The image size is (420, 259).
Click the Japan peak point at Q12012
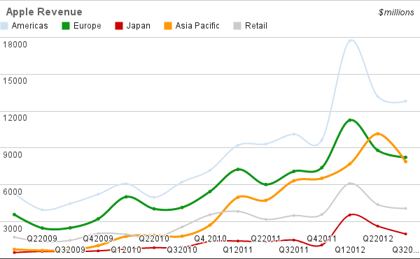[350, 215]
